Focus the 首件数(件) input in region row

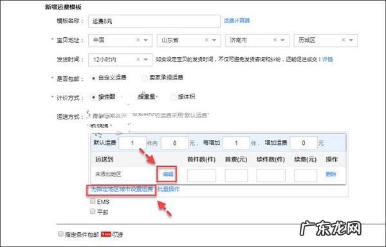201,175
